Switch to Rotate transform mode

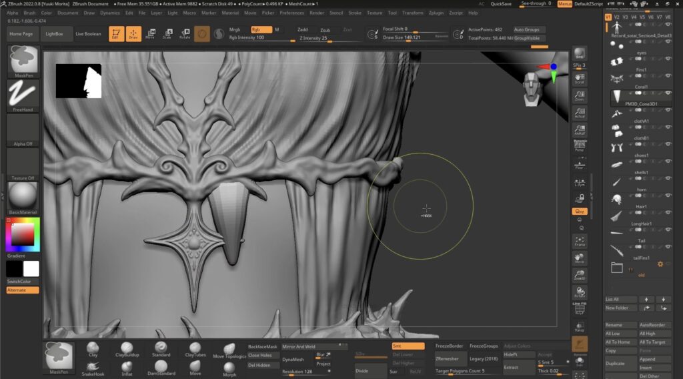185,33
